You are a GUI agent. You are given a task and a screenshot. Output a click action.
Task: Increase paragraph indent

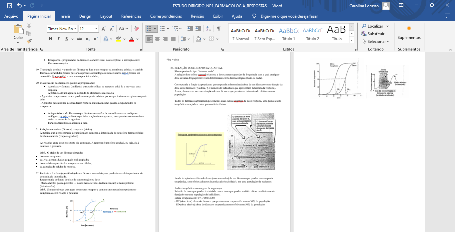(198, 29)
